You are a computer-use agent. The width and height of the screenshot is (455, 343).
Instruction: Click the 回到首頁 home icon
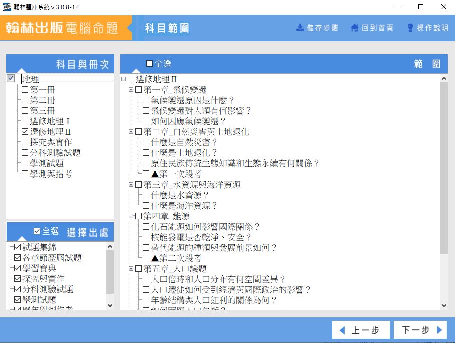click(x=354, y=28)
